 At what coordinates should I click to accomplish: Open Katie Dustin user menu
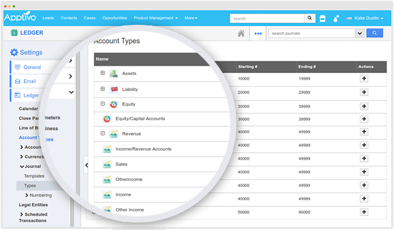tap(365, 18)
